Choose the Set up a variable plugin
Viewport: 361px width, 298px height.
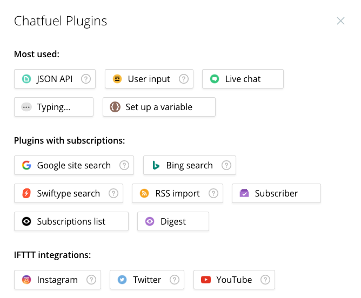click(x=159, y=107)
